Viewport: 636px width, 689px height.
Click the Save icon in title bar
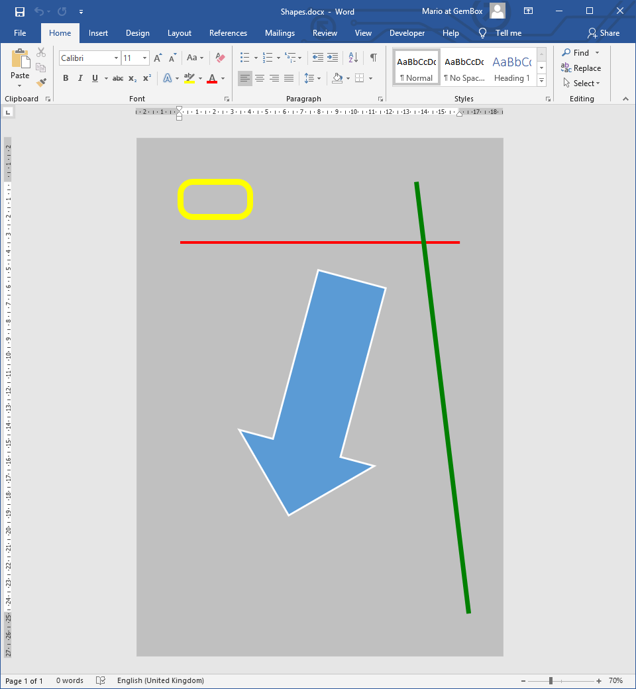click(x=20, y=12)
